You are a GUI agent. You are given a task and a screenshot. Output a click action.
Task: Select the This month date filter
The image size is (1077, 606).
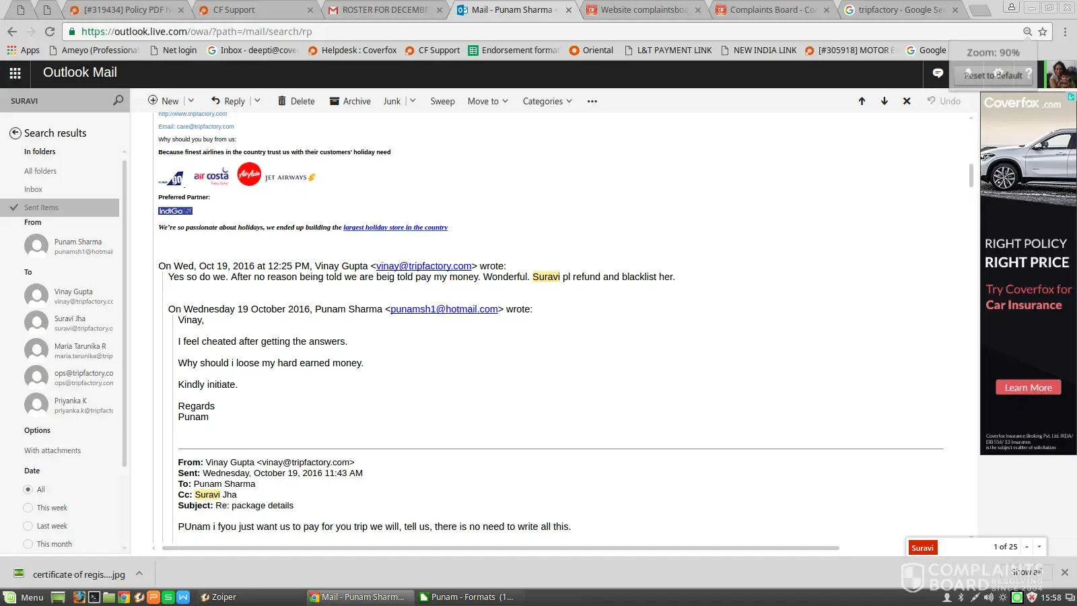[28, 544]
